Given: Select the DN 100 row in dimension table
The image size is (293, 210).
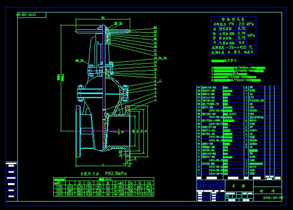Looking at the screenshot, I should pyautogui.click(x=103, y=187).
